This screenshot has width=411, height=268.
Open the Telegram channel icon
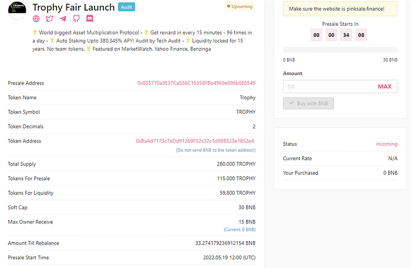(63, 19)
